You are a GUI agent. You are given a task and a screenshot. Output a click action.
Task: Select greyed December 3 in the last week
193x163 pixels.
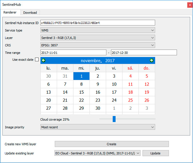tap(147, 108)
